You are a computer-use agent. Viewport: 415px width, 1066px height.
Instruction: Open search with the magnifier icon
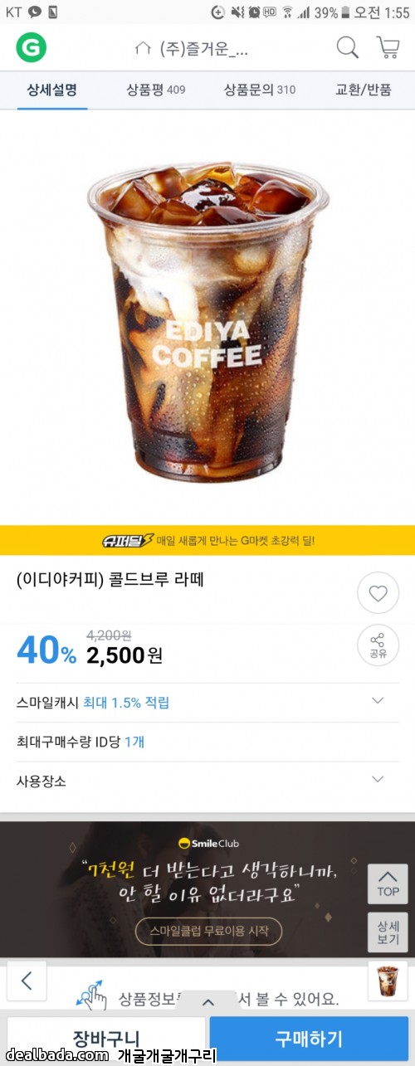coord(347,47)
